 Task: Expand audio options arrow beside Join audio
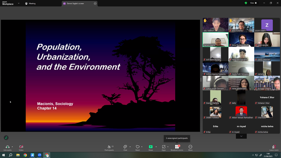coord(12,147)
